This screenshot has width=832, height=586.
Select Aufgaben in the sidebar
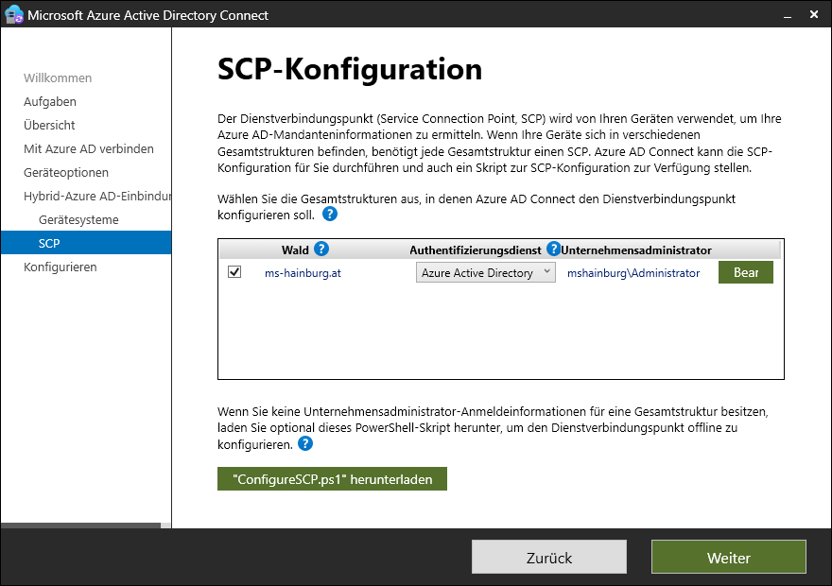(50, 101)
